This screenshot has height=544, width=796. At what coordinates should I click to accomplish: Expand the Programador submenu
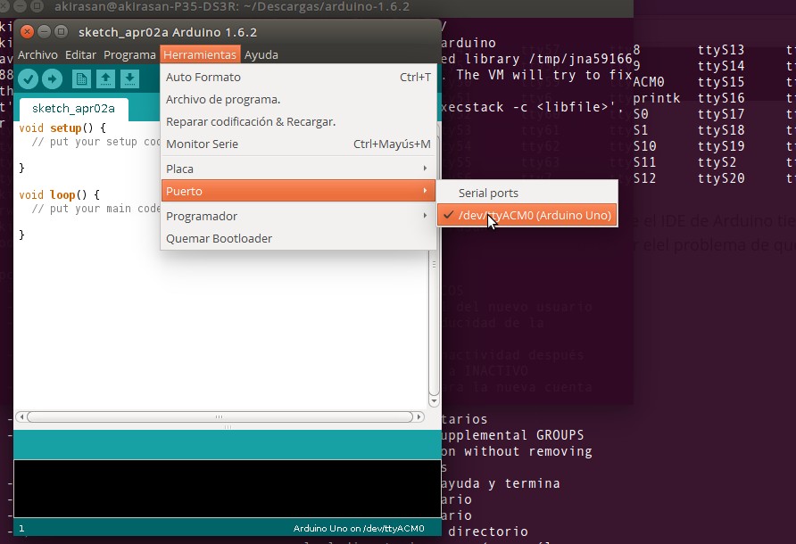tap(298, 216)
